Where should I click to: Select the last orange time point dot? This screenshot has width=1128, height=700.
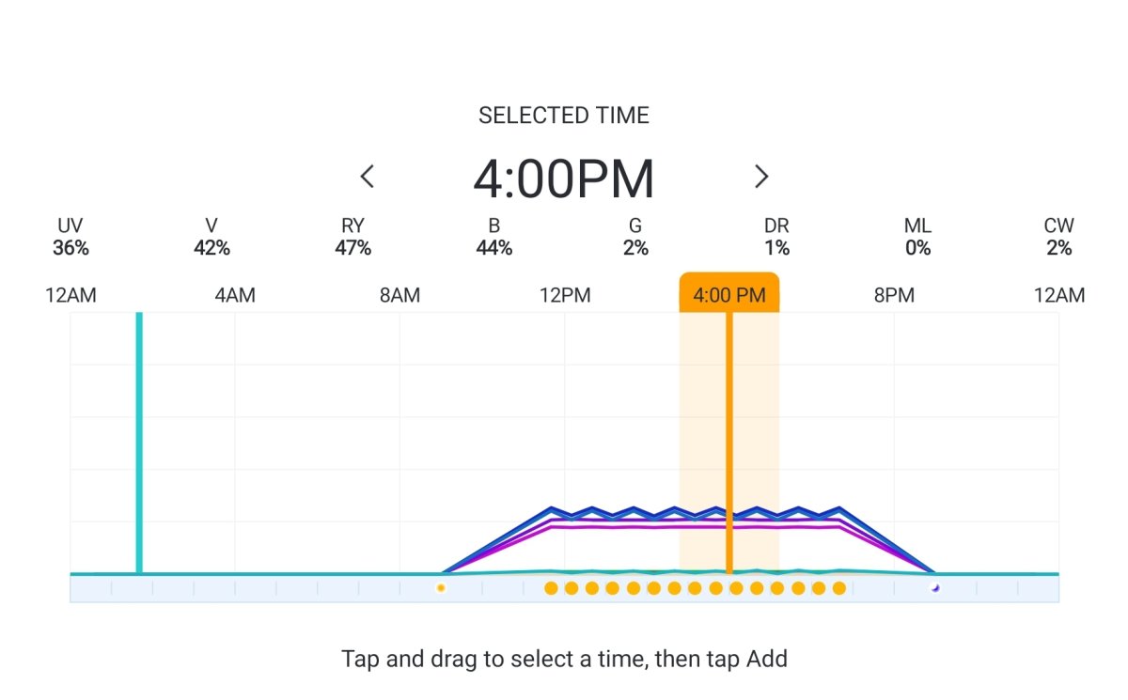point(839,588)
